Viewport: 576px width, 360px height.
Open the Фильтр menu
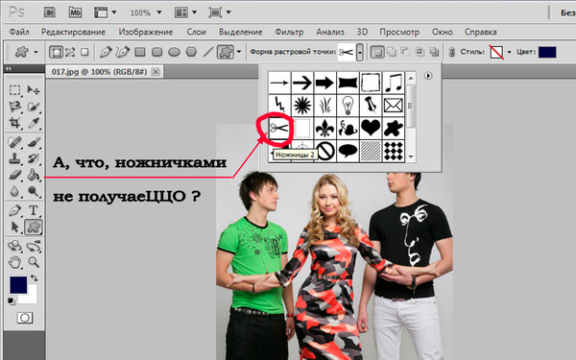pyautogui.click(x=289, y=32)
